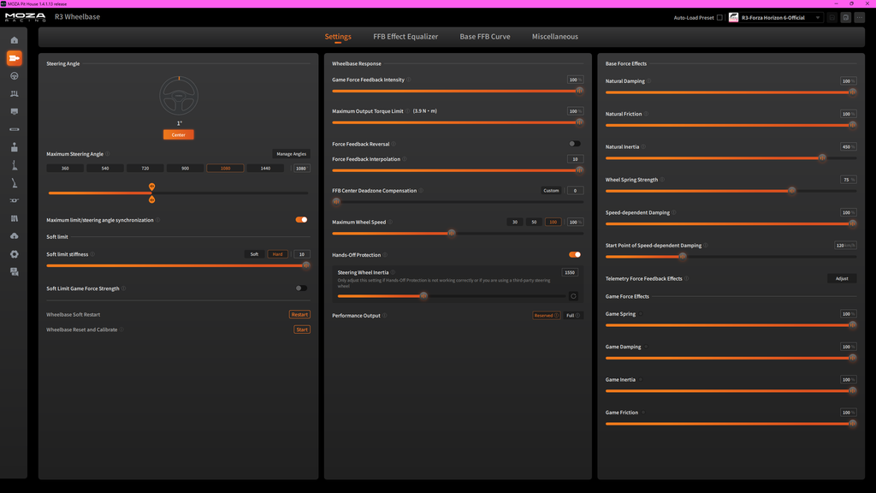Viewport: 876px width, 493px height.
Task: Click Restart for Wheelbase Soft Restart
Action: pos(299,315)
